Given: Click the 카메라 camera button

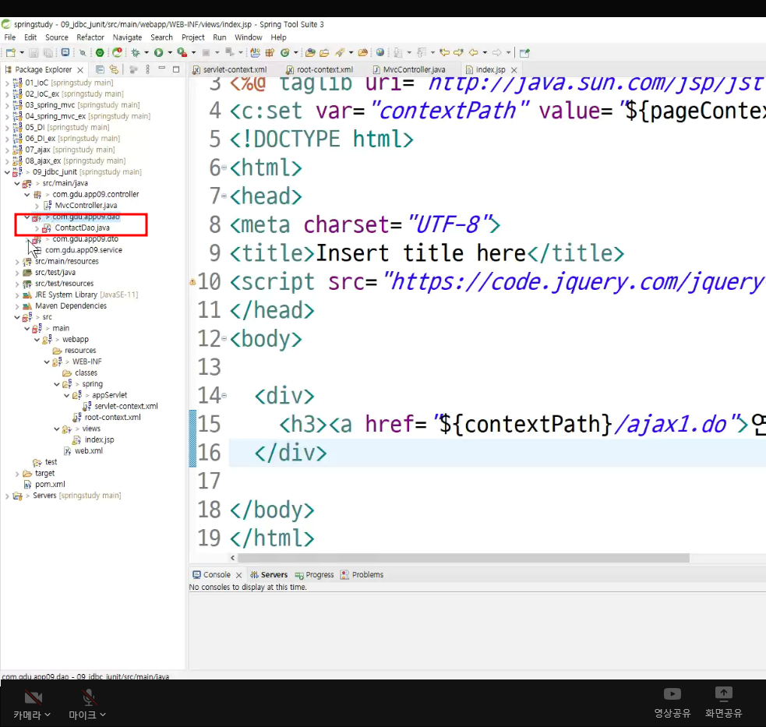Looking at the screenshot, I should [x=32, y=704].
